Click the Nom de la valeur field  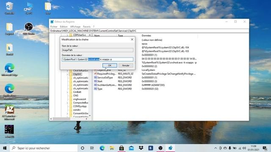point(97,50)
